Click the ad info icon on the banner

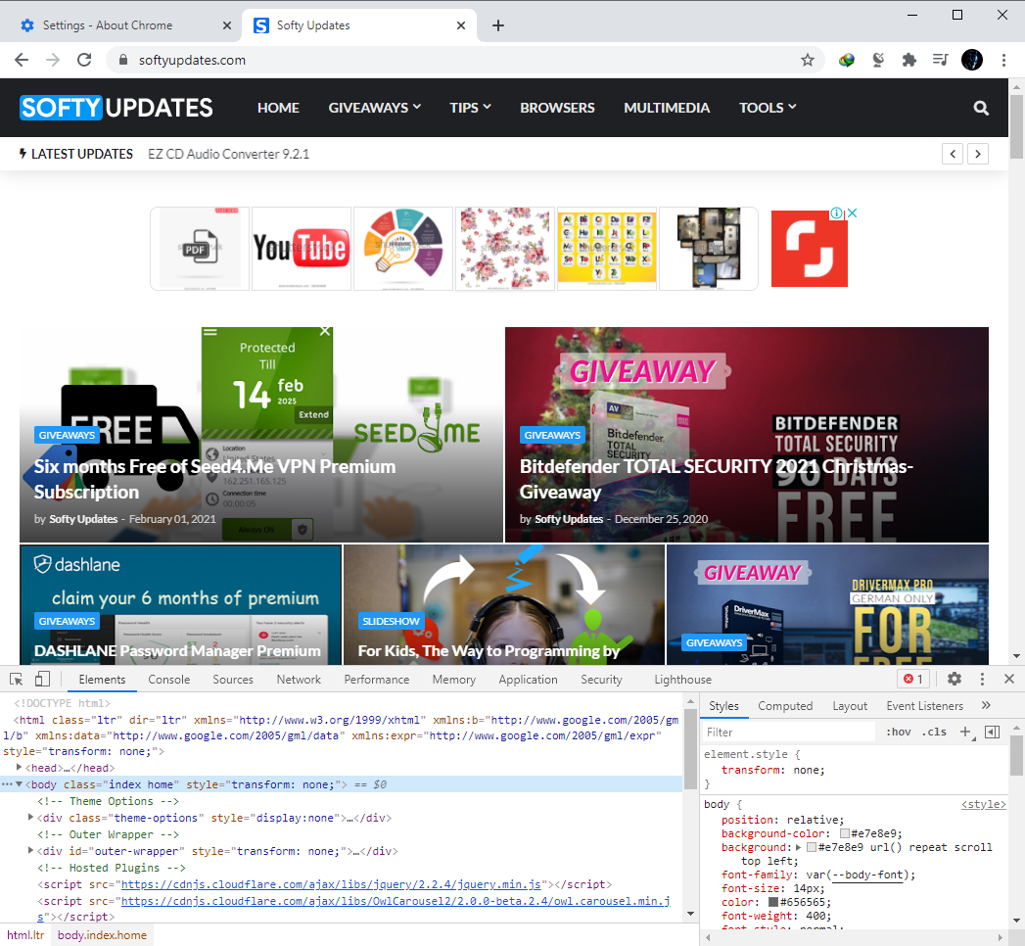[836, 213]
